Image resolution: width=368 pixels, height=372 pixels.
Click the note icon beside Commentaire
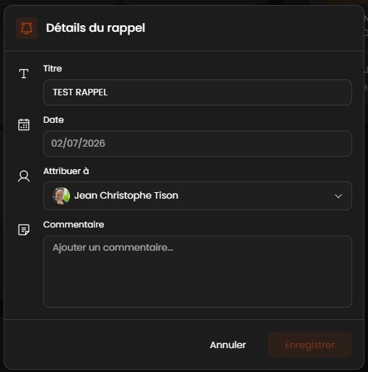point(24,230)
